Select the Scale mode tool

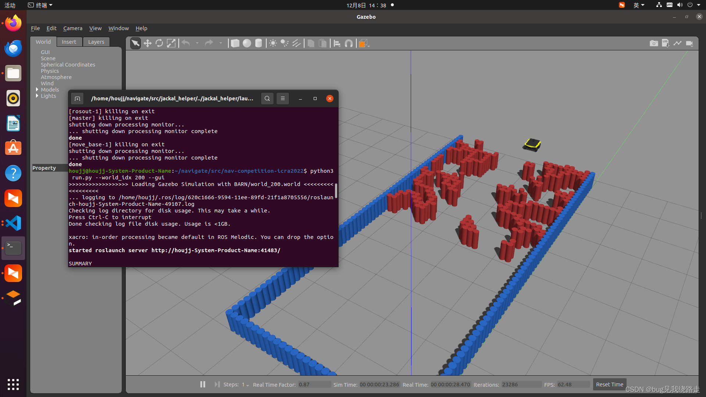(x=171, y=43)
